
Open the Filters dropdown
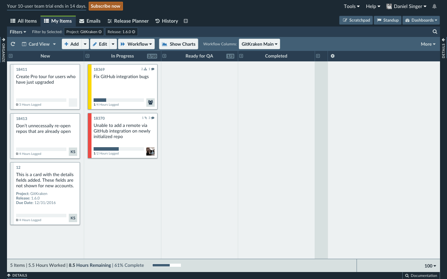(18, 32)
